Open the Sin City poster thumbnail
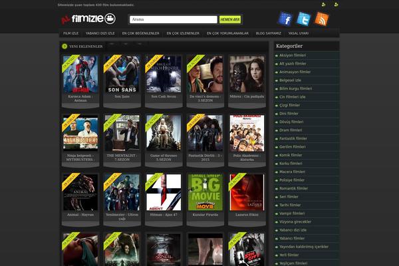 [x=247, y=249]
